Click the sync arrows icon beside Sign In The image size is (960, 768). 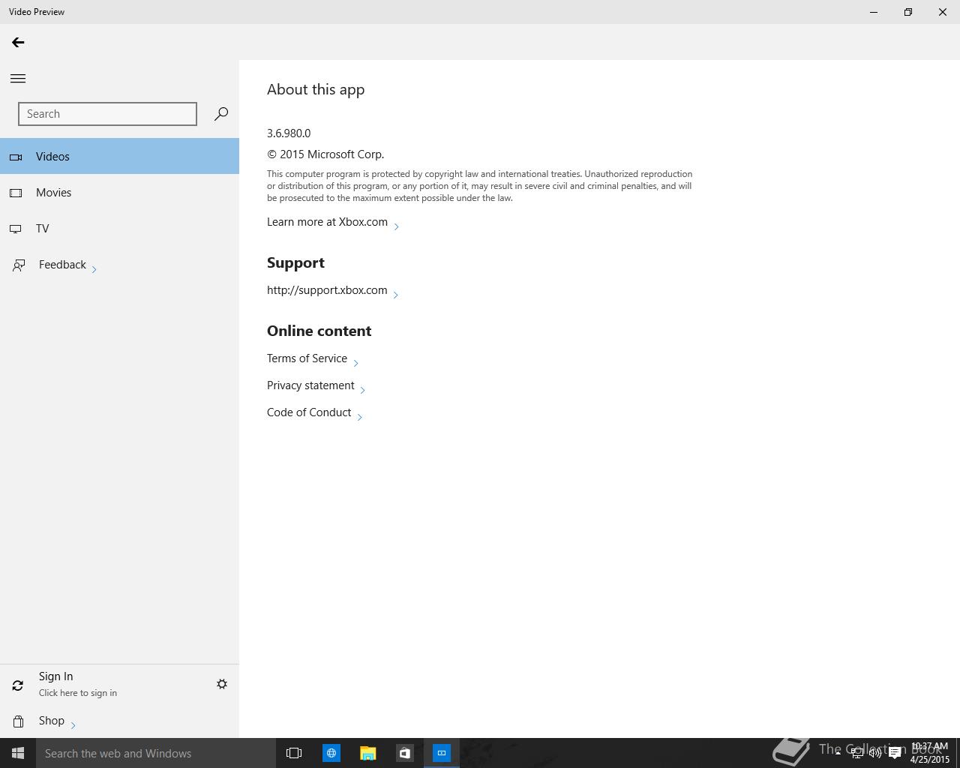pyautogui.click(x=18, y=685)
